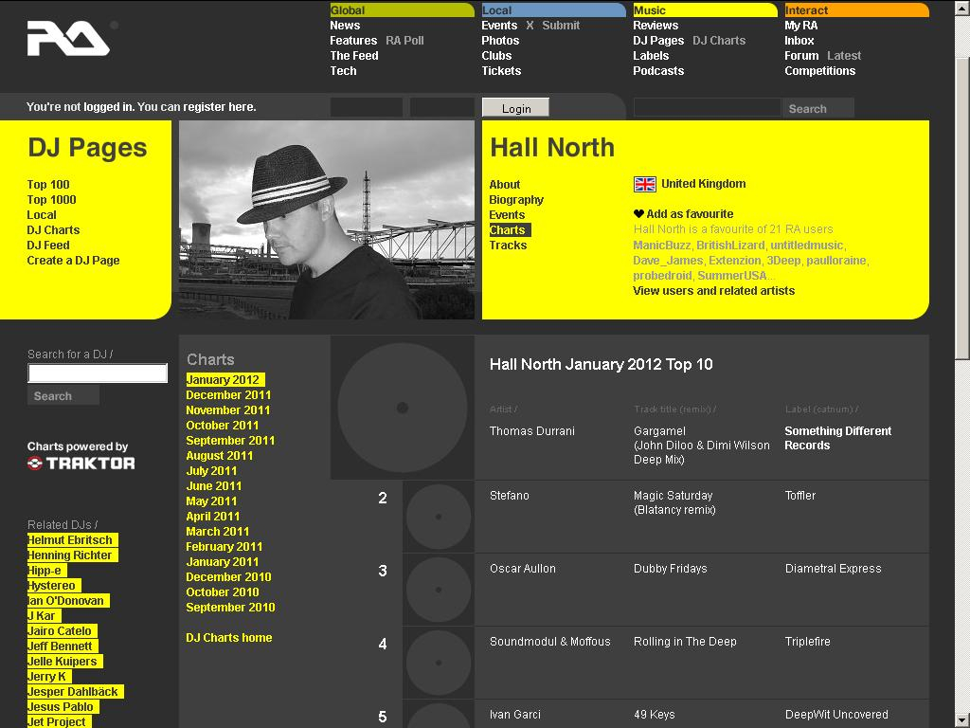Open ManicBuzz user profile

[662, 246]
